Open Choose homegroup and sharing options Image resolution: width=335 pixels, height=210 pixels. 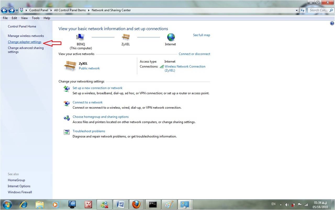(x=100, y=117)
